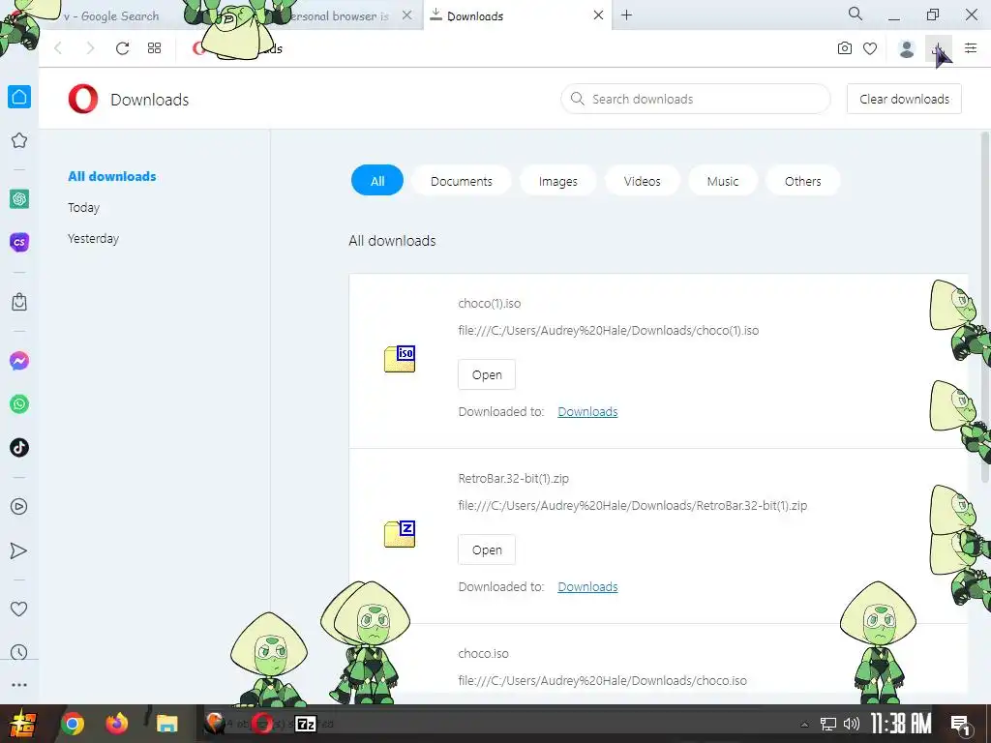Open TikTok in the sidebar
The height and width of the screenshot is (743, 991).
click(x=19, y=447)
